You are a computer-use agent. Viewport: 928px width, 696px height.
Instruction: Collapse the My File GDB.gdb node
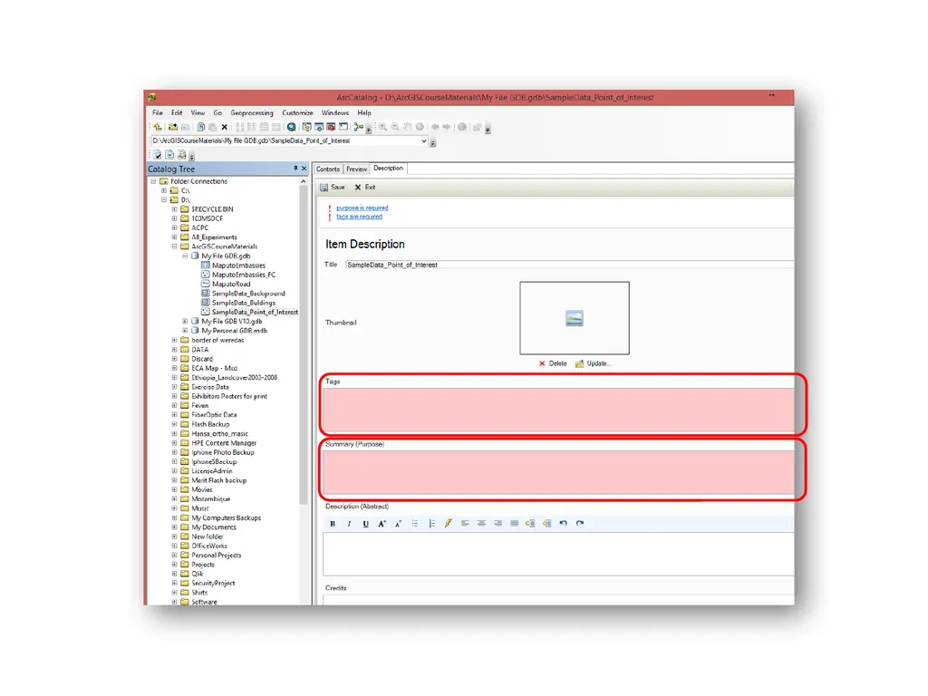pos(185,256)
